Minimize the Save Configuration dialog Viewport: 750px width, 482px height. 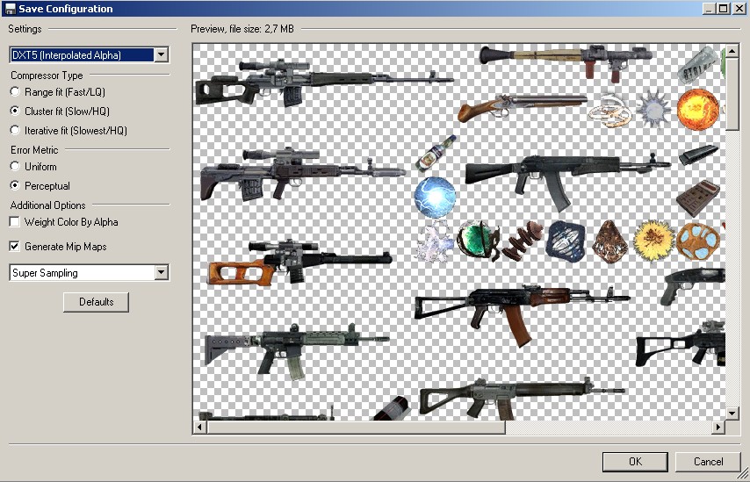coord(710,9)
